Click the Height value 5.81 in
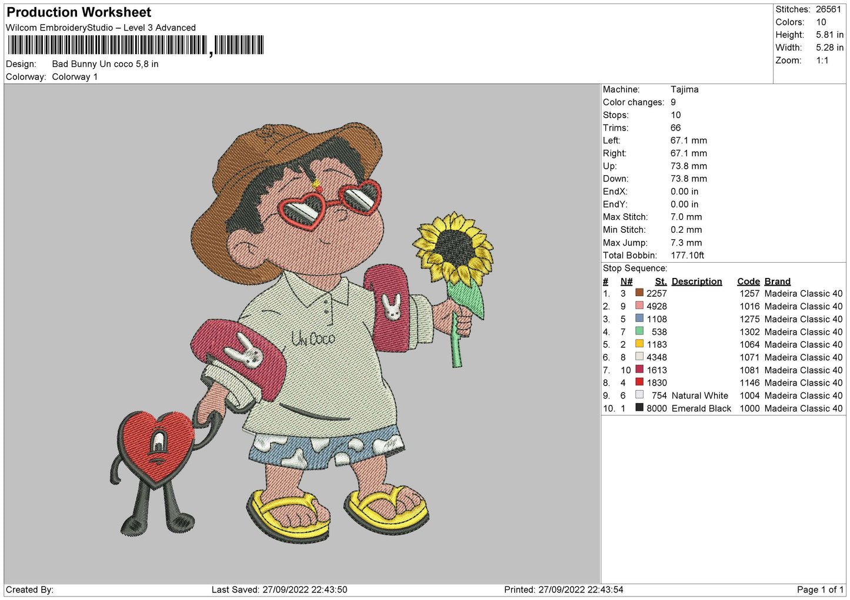The width and height of the screenshot is (850, 600). [829, 35]
